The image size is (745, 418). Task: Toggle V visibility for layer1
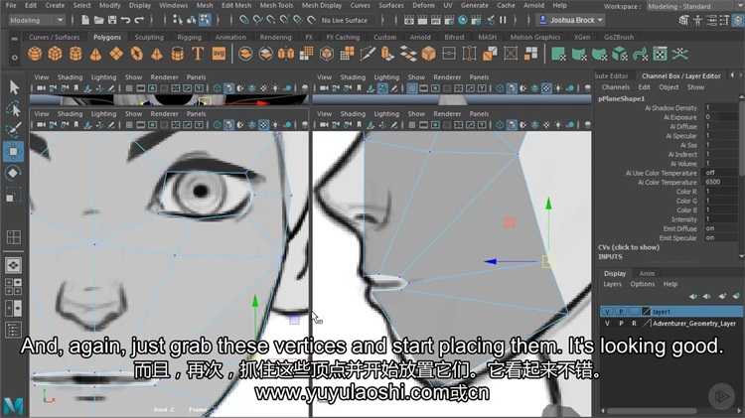click(x=607, y=312)
